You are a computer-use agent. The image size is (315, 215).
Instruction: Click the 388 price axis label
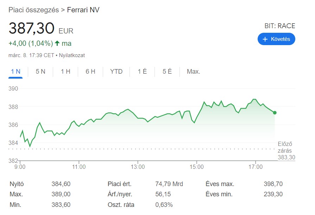[13, 107]
